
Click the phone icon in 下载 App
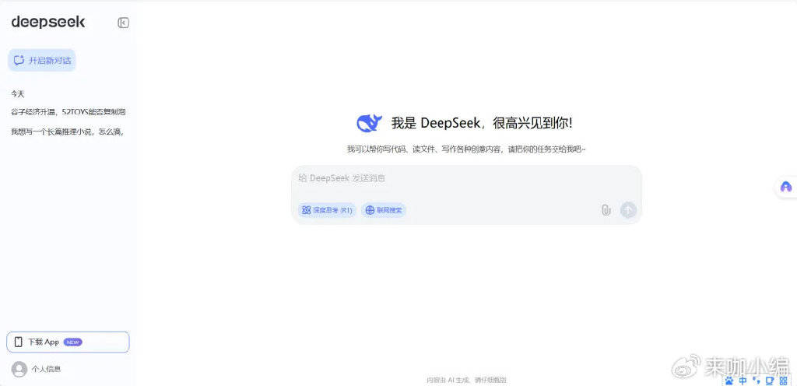tap(19, 342)
